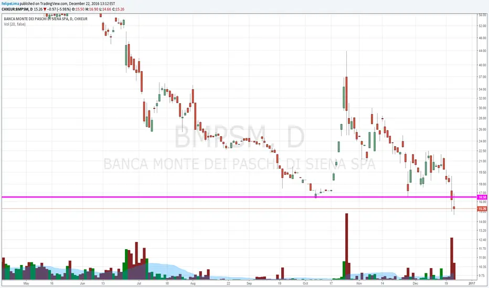
Task: Click the 28.00 price axis label
Action: [482, 118]
